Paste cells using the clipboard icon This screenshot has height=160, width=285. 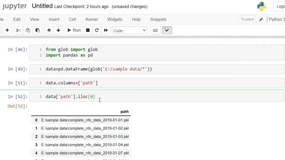point(37,30)
